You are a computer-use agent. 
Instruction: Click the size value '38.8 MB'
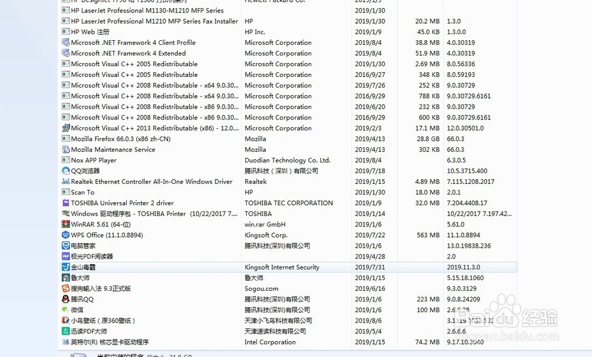click(x=427, y=43)
